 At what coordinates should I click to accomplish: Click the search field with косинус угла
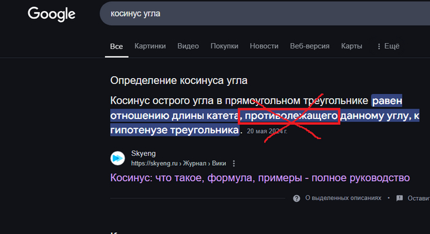[265, 14]
